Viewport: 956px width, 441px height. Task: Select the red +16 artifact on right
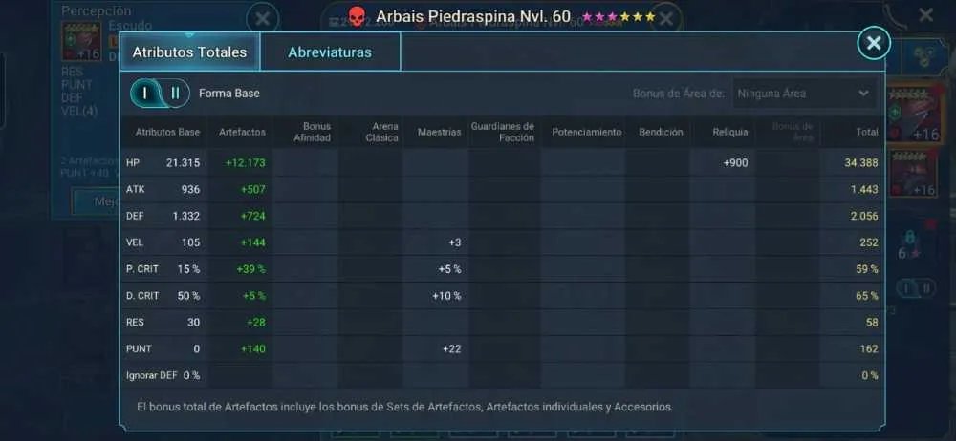pos(913,113)
